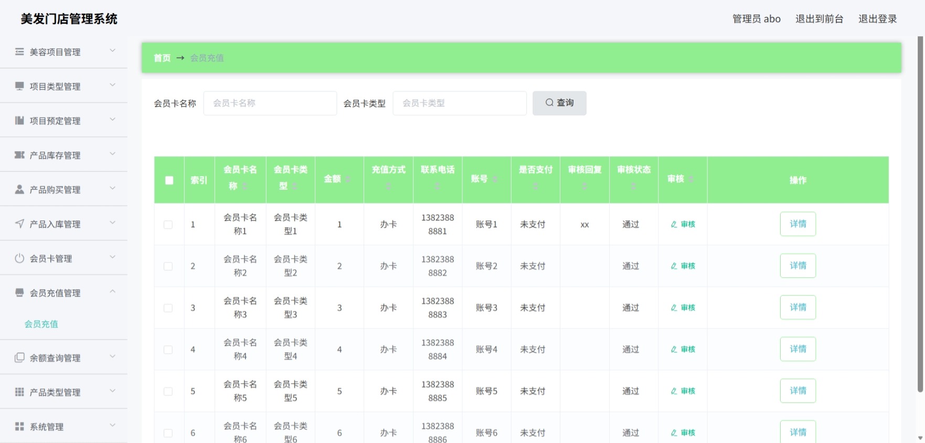Viewport: 925px width, 443px height.
Task: Click the search magnifier icon in 查询
Action: [549, 102]
